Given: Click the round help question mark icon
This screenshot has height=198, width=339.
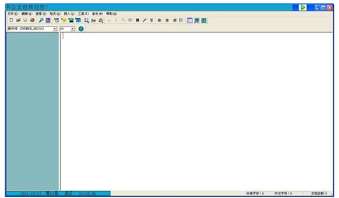Looking at the screenshot, I should pyautogui.click(x=81, y=29).
